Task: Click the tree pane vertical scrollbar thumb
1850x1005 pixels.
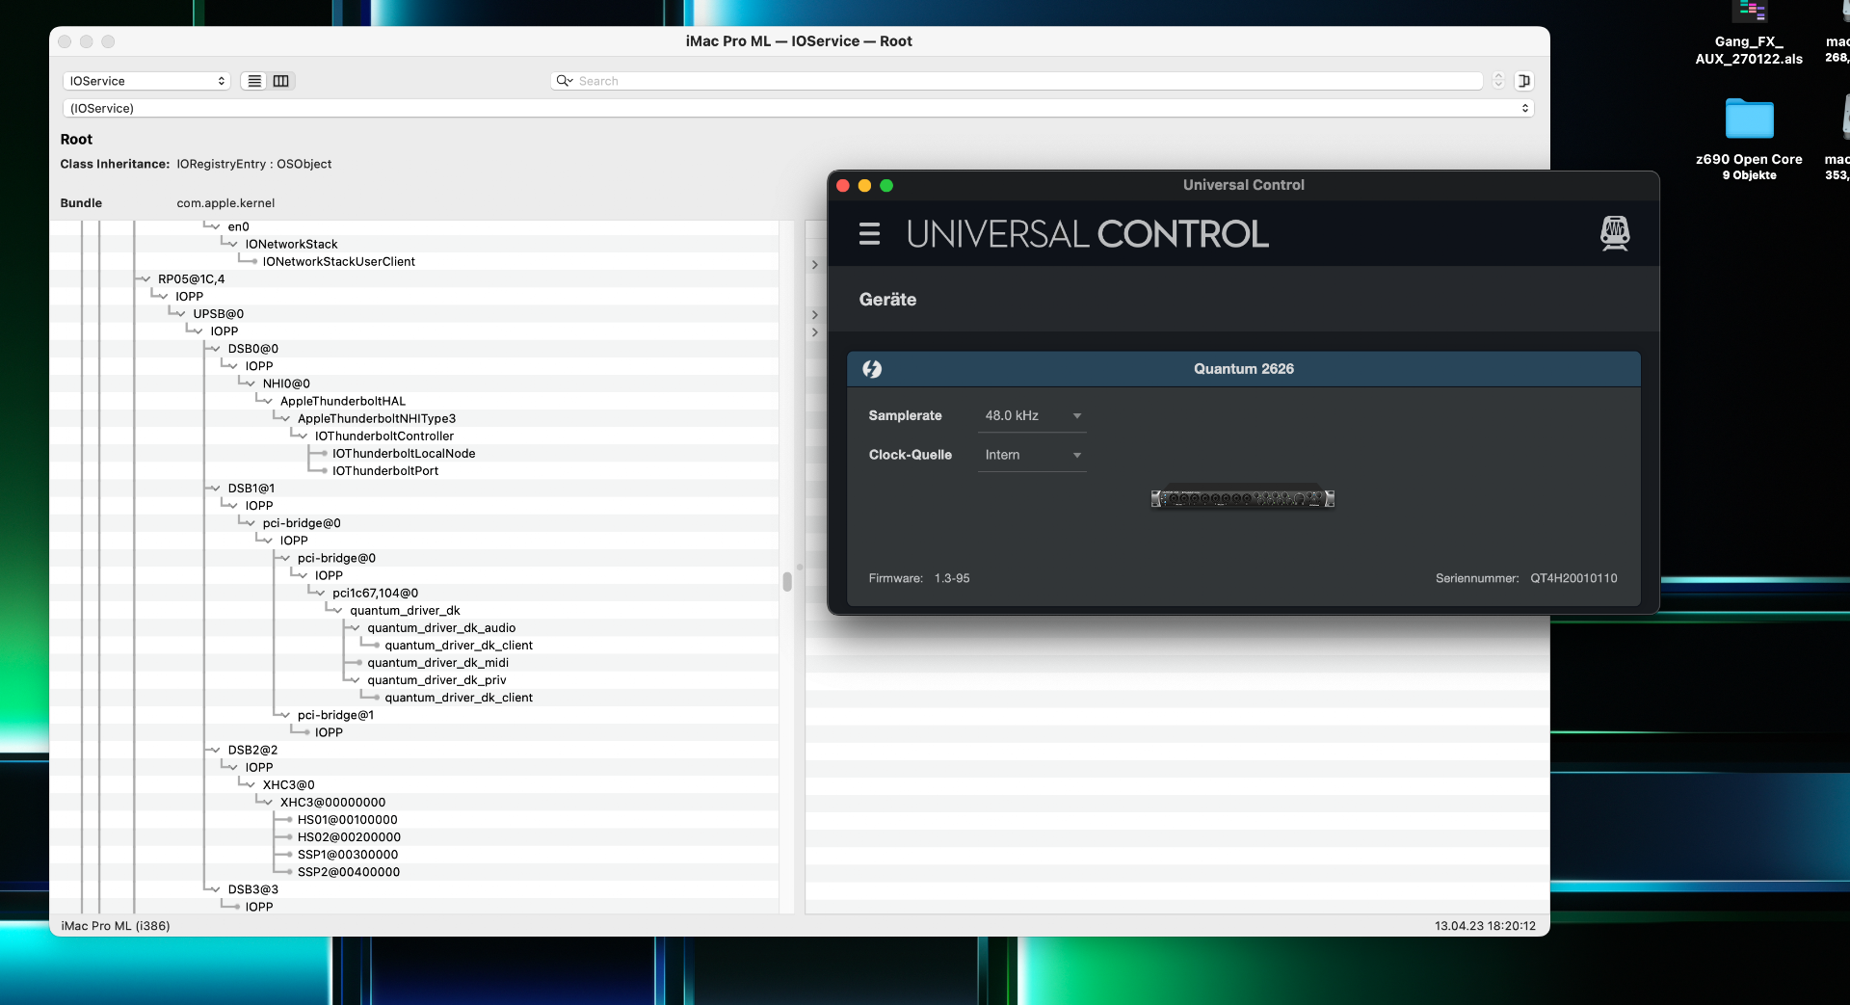Action: [x=787, y=581]
